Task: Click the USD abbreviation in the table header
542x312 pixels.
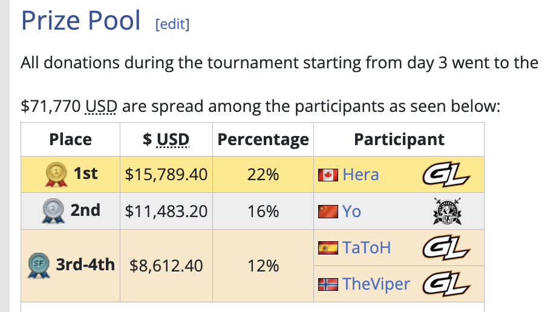Action: (173, 140)
